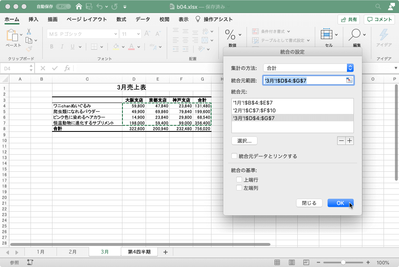Click the Name Box stepper
Screen dimensions: 399x267
(x=31, y=68)
